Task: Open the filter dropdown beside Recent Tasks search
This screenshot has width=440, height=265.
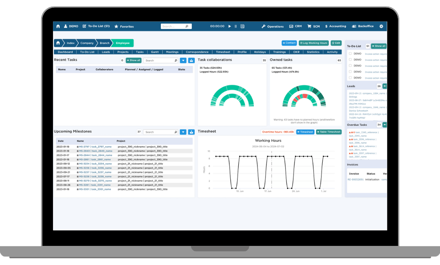Action: click(x=183, y=60)
